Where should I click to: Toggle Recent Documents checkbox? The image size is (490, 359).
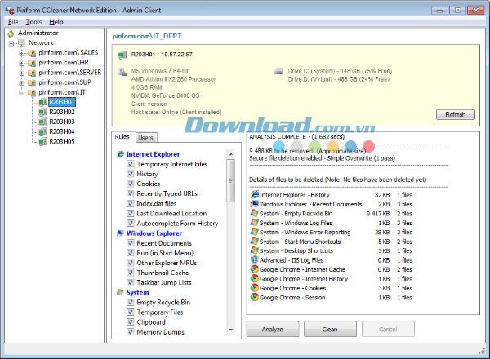coord(131,243)
